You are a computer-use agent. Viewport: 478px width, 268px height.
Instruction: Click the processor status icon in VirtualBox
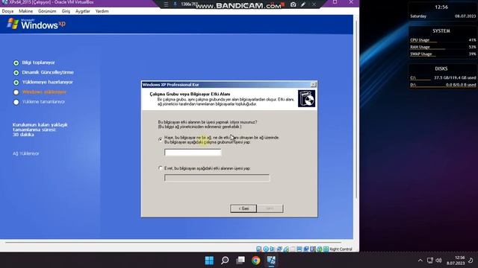click(313, 249)
